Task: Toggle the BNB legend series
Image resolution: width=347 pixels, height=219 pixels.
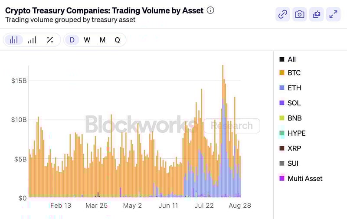Action: tap(290, 118)
